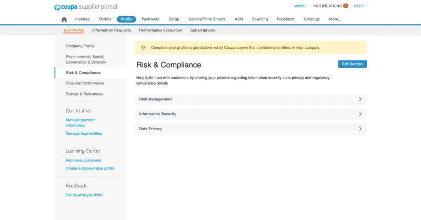Open the Sourcing tab
This screenshot has height=220, width=421.
coord(259,19)
